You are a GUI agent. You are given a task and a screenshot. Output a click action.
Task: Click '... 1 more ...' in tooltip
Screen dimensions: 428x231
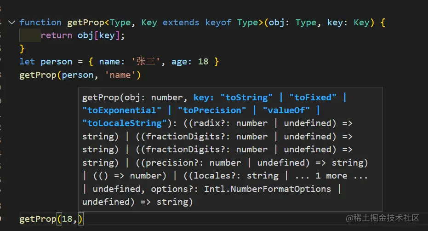331,176
